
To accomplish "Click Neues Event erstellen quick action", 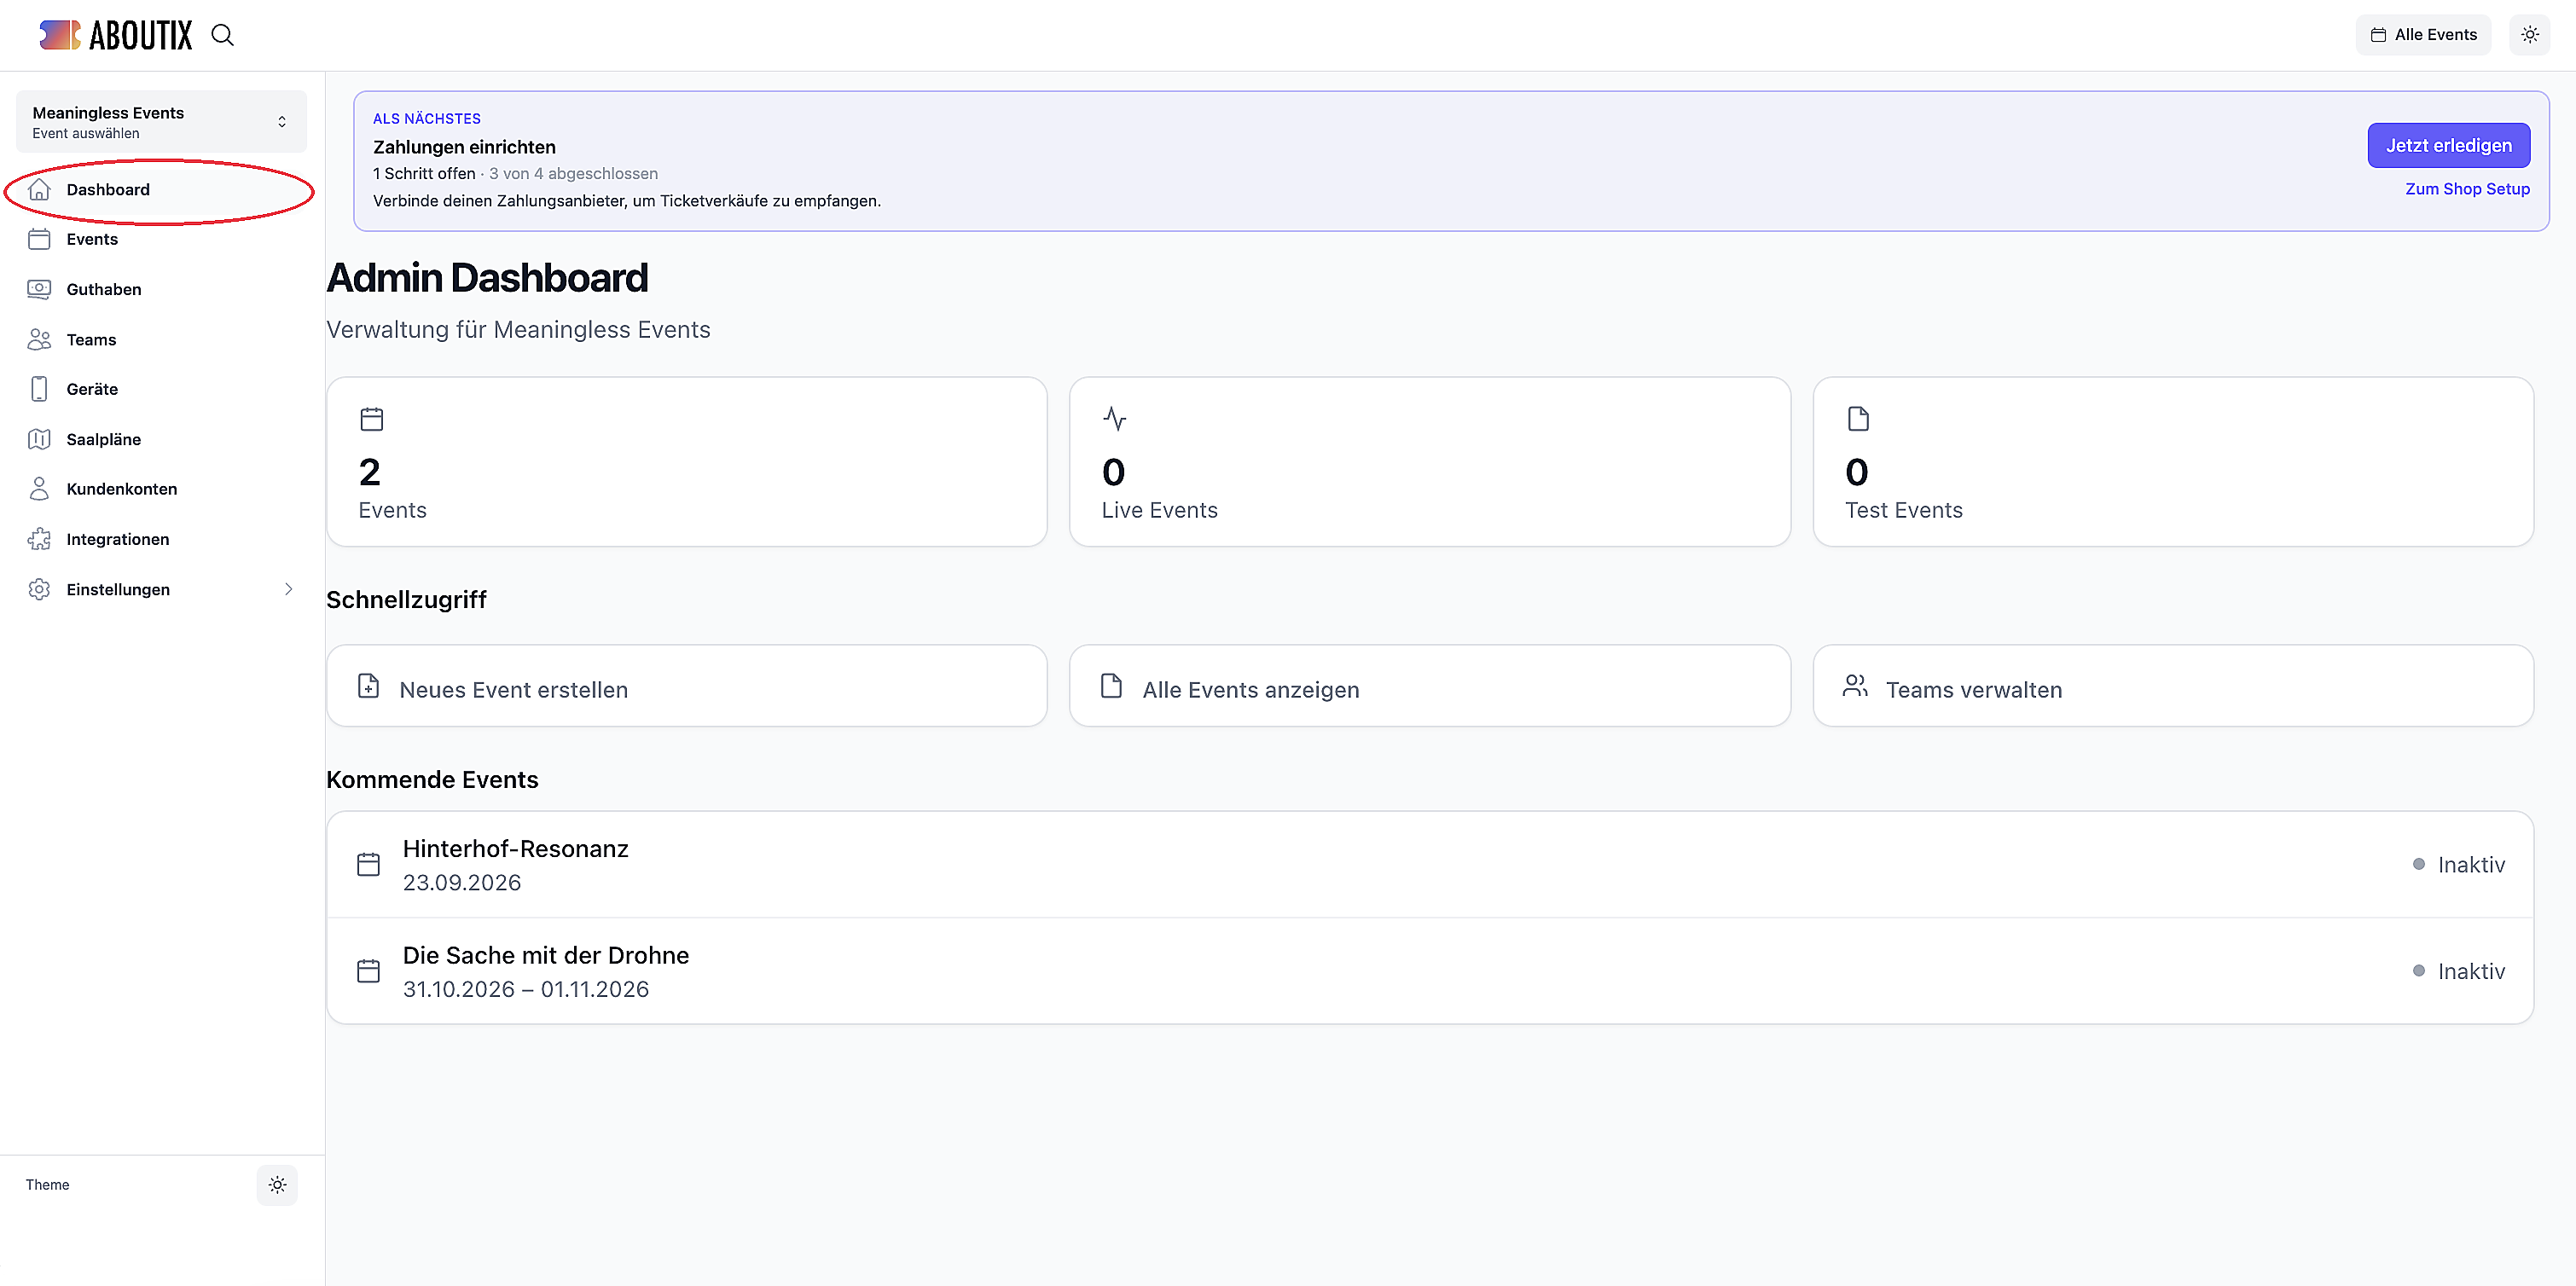I will (687, 686).
